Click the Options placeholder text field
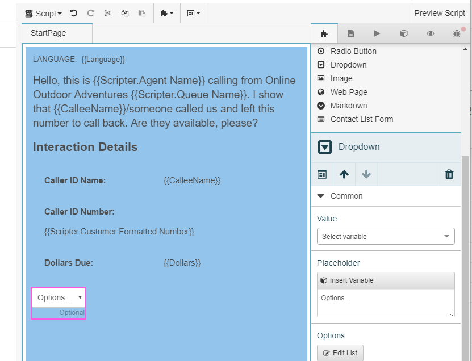The image size is (472, 361). click(386, 304)
